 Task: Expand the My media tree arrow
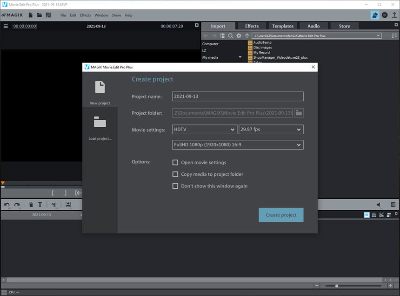[x=240, y=57]
